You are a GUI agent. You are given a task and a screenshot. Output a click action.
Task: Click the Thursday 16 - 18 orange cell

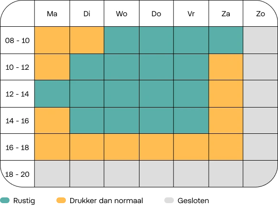pos(156,147)
